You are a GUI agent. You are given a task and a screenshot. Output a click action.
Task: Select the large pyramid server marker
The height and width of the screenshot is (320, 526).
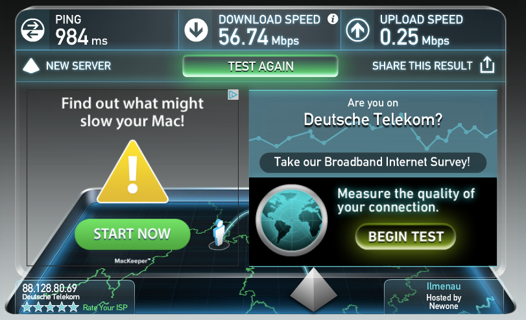click(313, 290)
